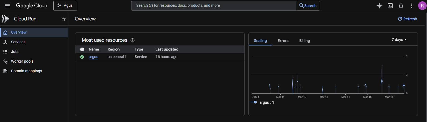Click the green status check for argus
The width and height of the screenshot is (427, 122).
(x=82, y=57)
